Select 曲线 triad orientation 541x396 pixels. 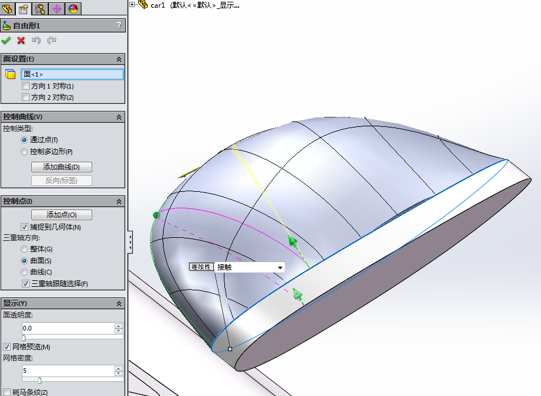24,272
